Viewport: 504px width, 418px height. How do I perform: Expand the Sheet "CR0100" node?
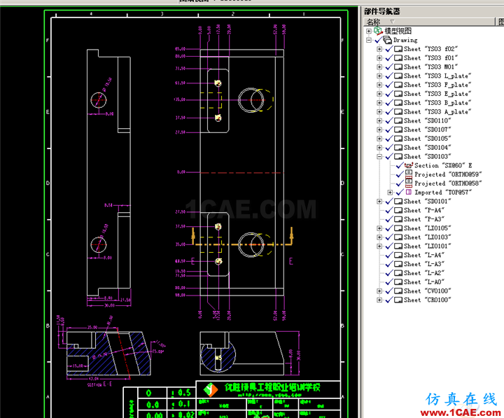pos(379,300)
